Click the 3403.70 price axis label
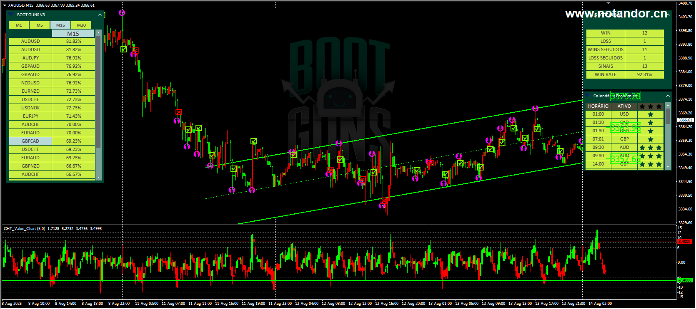696x309 pixels. coord(686,17)
